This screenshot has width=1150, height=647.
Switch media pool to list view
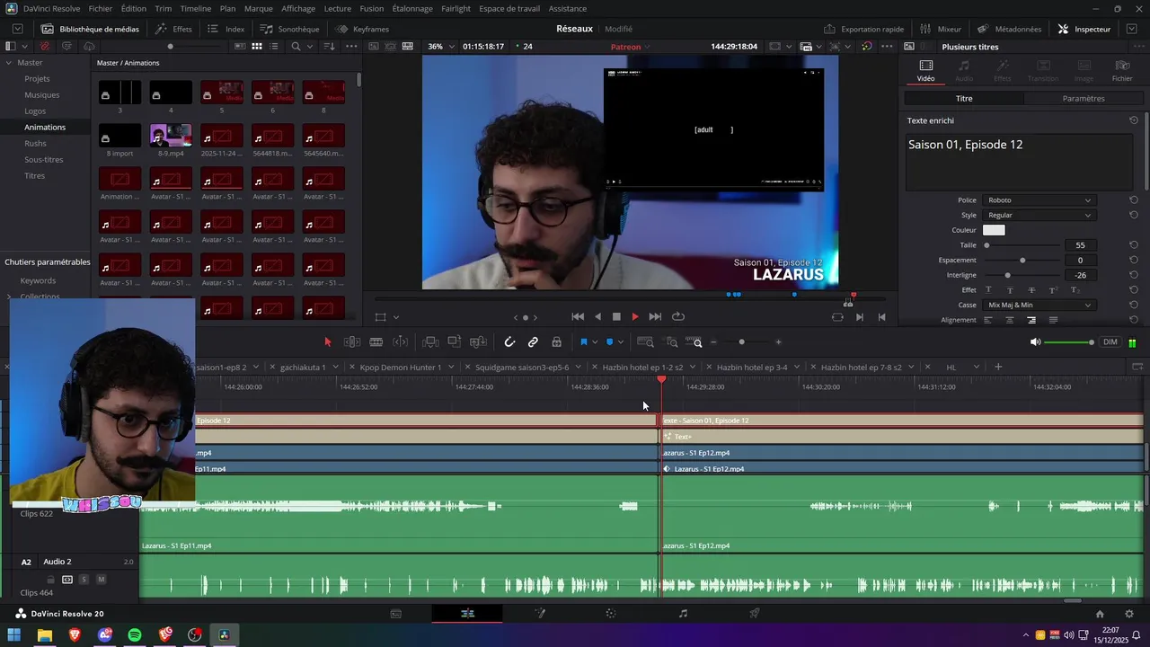[x=273, y=46]
